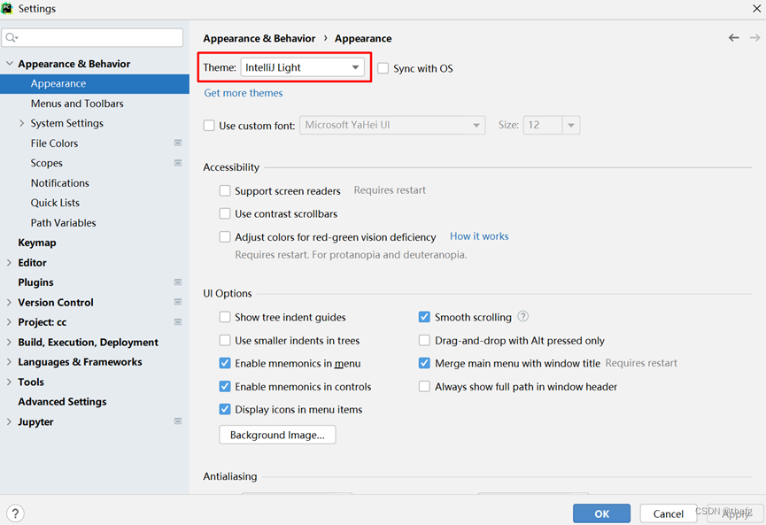The image size is (766, 525).
Task: Toggle Use smaller indents in trees
Action: (x=225, y=340)
